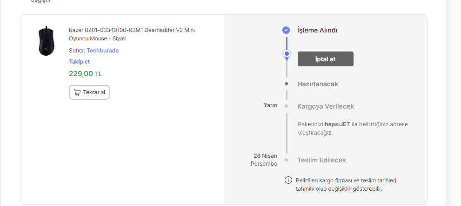Click the 28 Nisan delivery date

click(x=265, y=155)
